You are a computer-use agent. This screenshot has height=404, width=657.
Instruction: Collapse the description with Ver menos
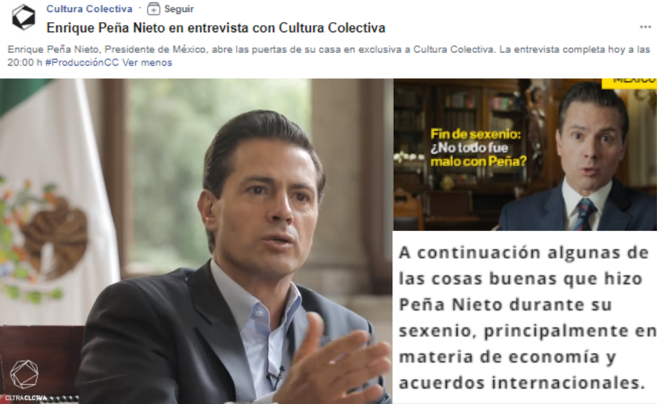(x=147, y=62)
